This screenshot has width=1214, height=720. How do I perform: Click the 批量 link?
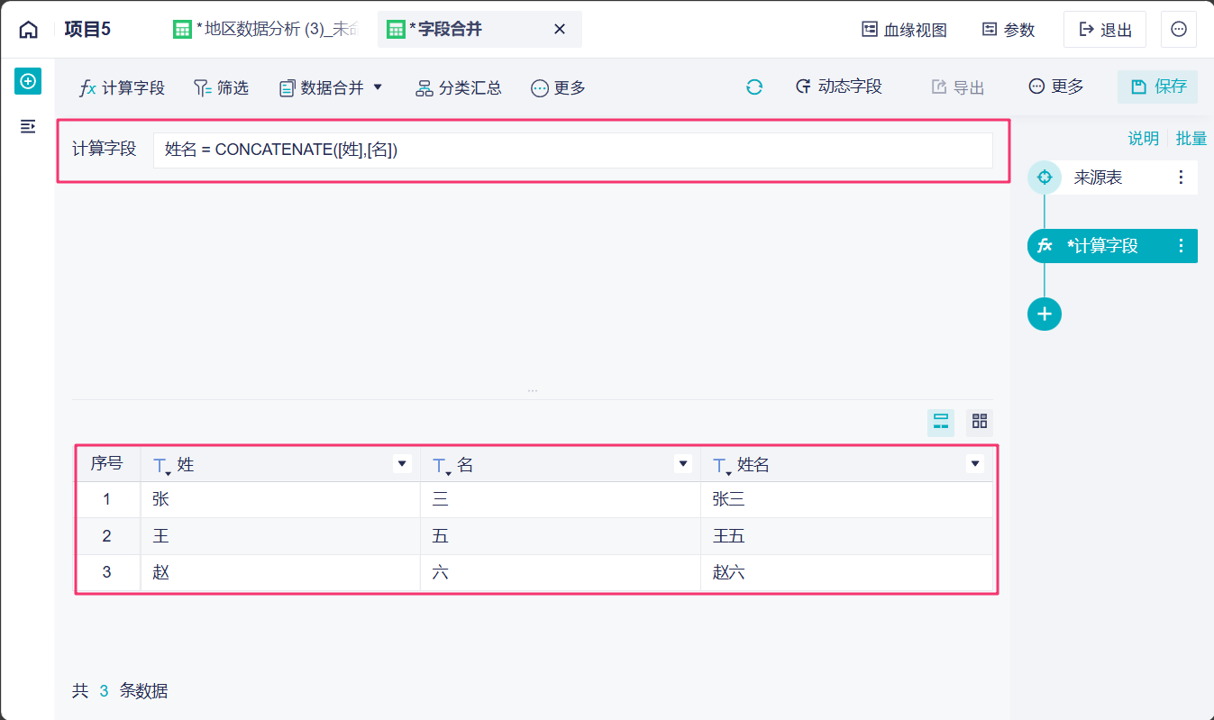click(1191, 139)
